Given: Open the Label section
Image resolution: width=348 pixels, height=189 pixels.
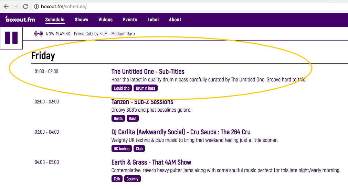Looking at the screenshot, I should click(153, 20).
